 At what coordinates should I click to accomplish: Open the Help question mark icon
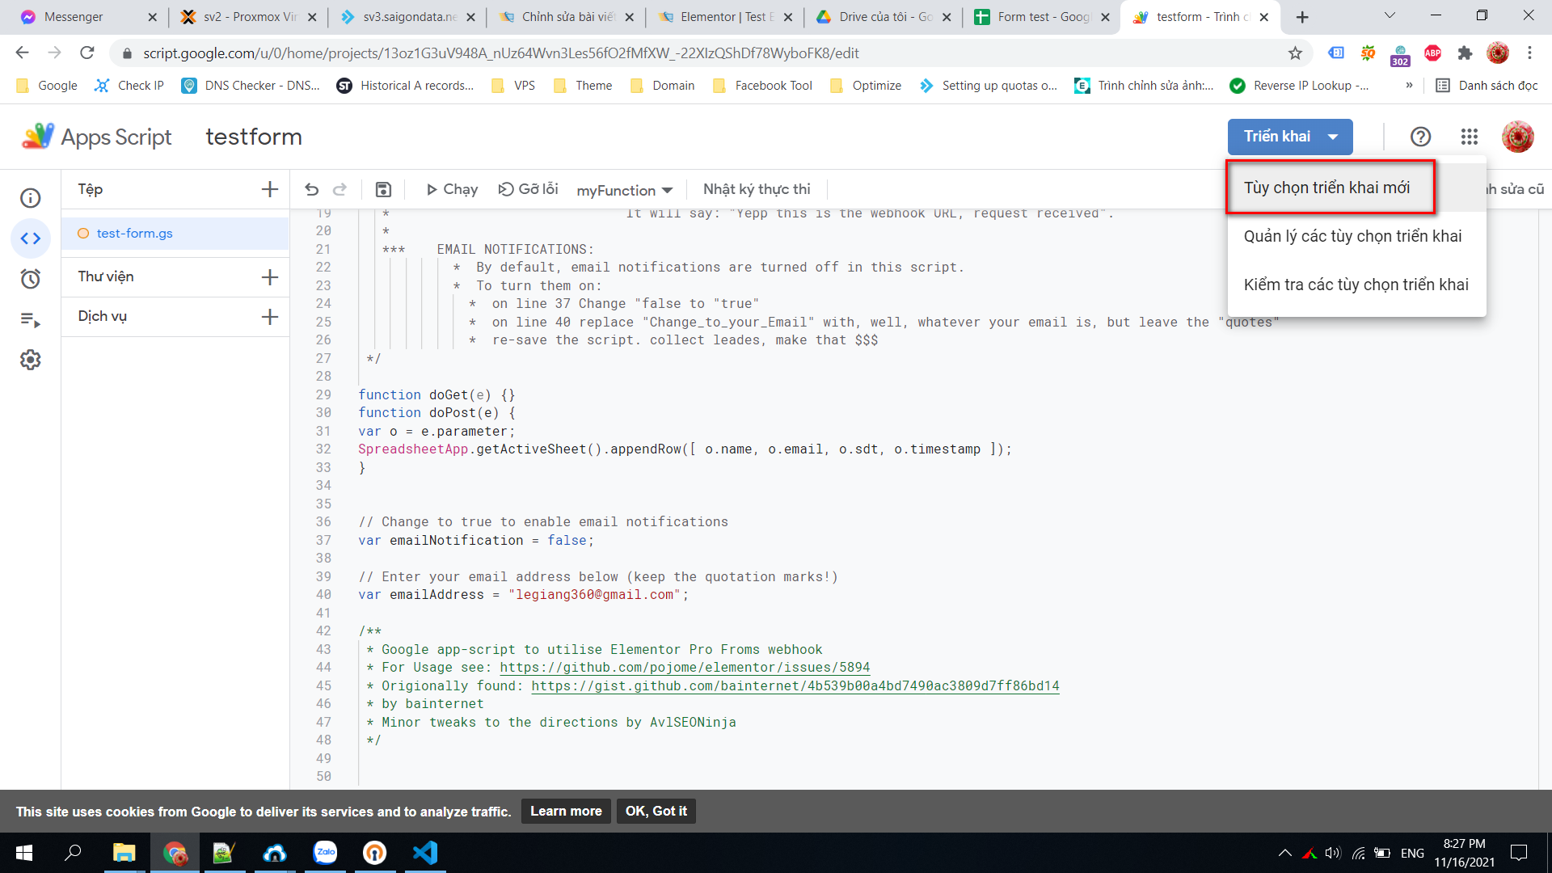pyautogui.click(x=1420, y=137)
